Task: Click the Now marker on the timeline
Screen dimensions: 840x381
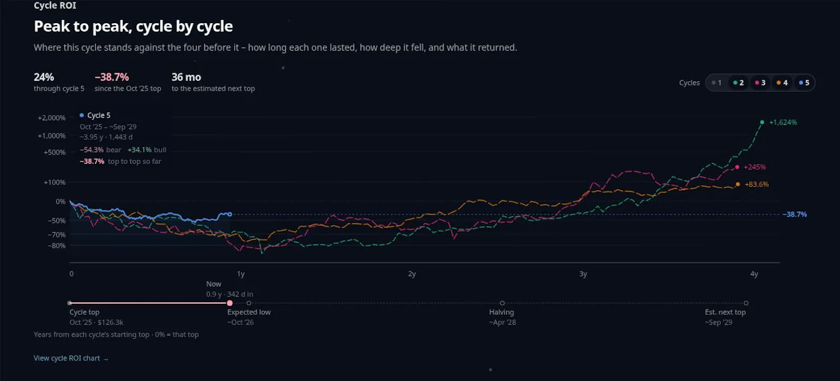Action: pyautogui.click(x=229, y=303)
